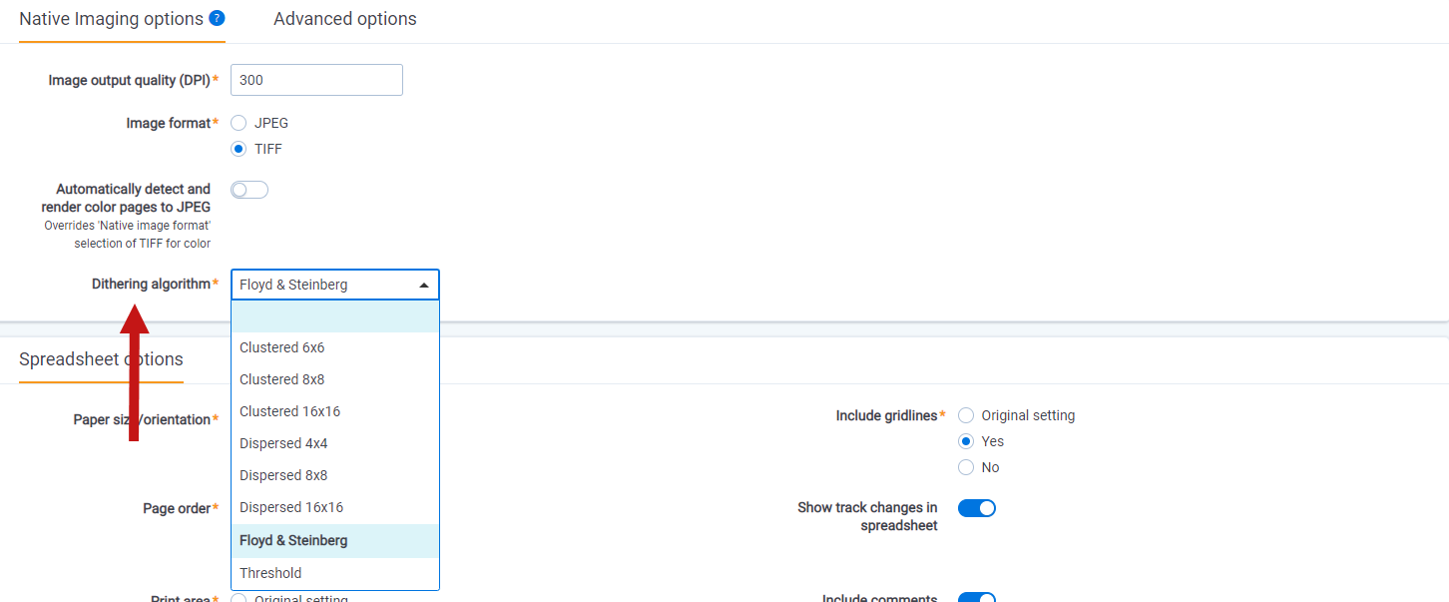
Task: Toggle the Include comments switch
Action: (x=977, y=598)
